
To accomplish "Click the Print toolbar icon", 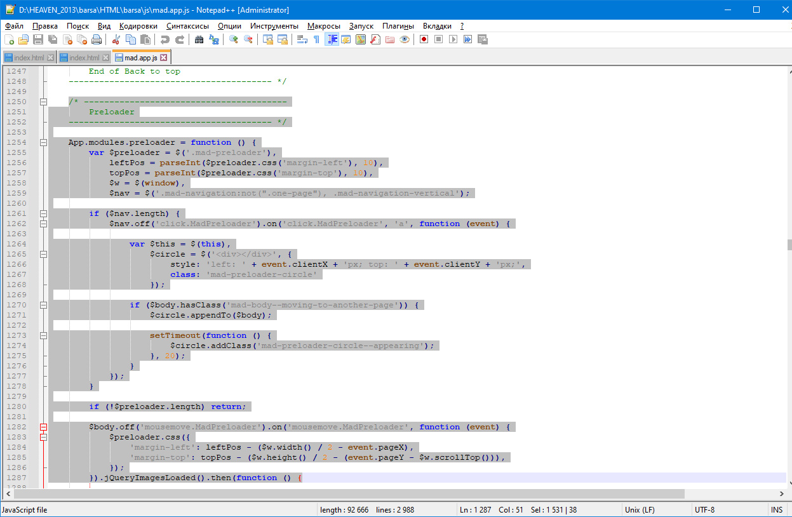I will (97, 39).
